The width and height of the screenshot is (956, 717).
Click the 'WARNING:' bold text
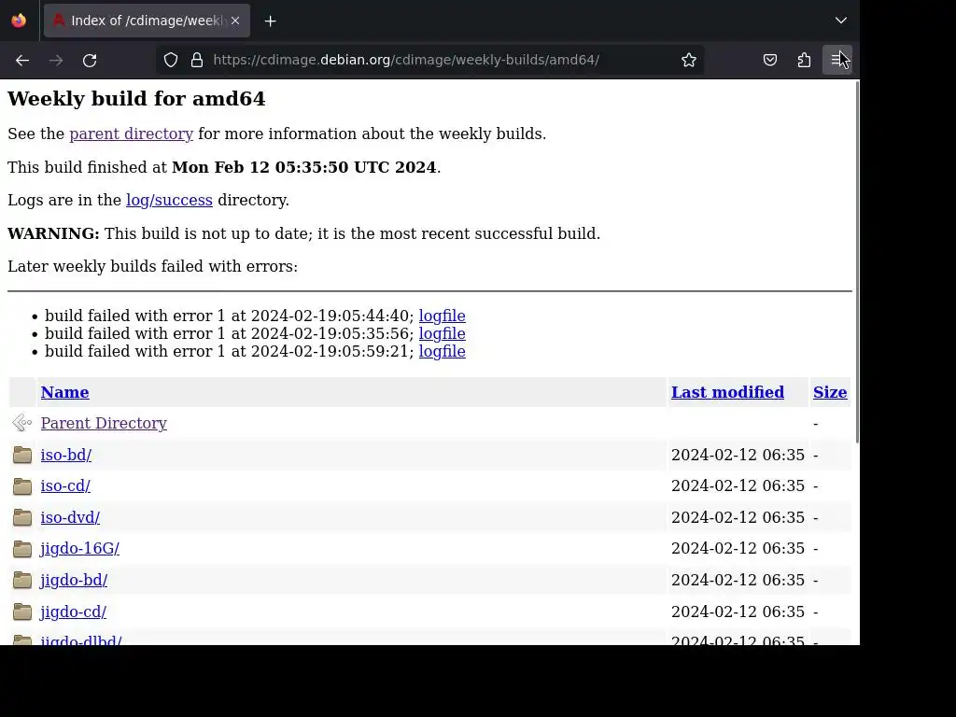(x=53, y=233)
